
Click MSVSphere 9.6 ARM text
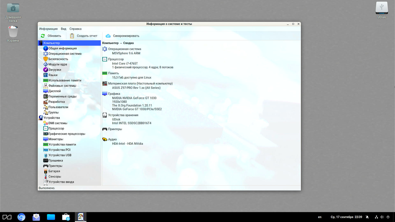[x=126, y=53]
